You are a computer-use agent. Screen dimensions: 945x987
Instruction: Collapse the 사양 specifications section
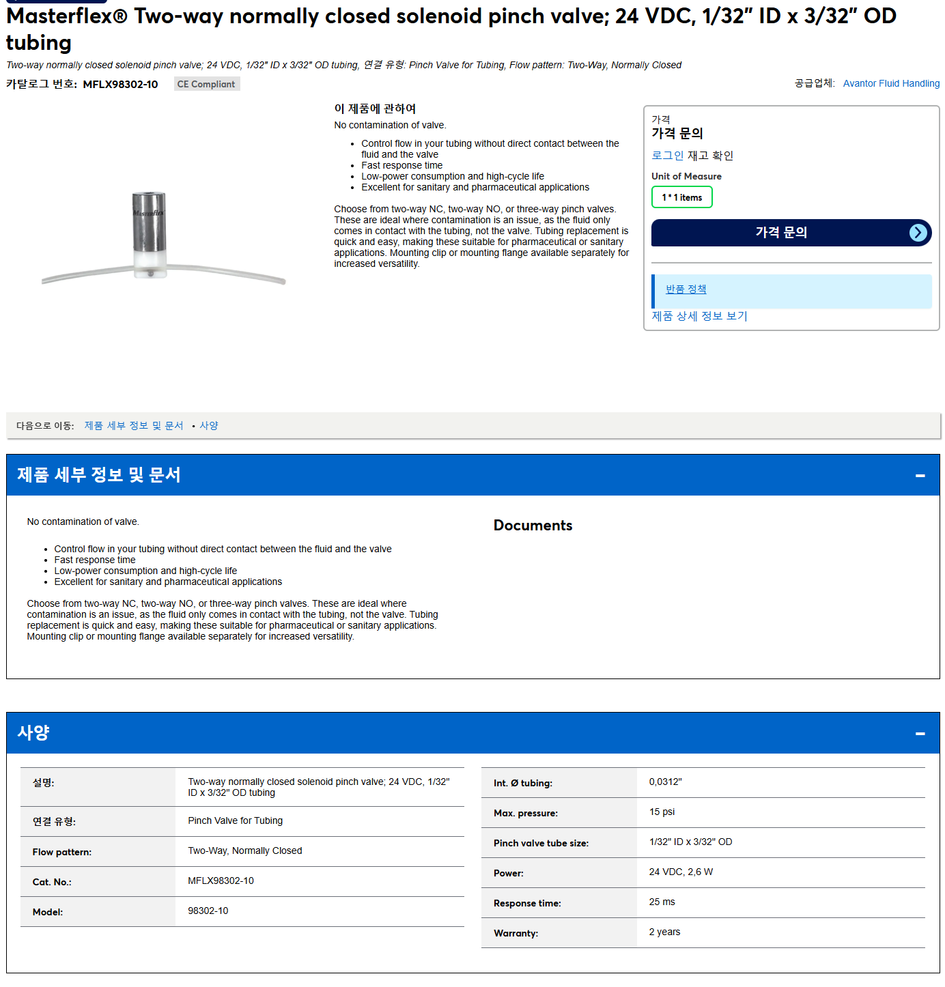tap(920, 733)
